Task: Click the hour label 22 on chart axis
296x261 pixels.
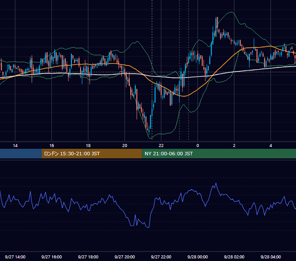Action: tap(161, 146)
